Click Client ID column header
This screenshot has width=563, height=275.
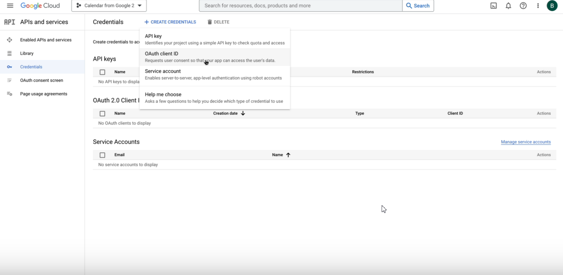click(x=455, y=113)
